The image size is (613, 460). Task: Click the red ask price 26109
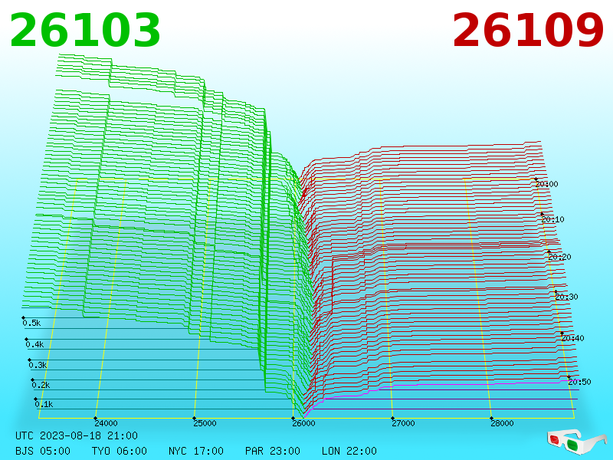coord(528,31)
